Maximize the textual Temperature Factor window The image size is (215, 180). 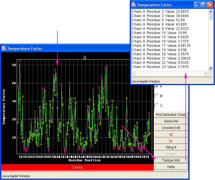coord(203,5)
